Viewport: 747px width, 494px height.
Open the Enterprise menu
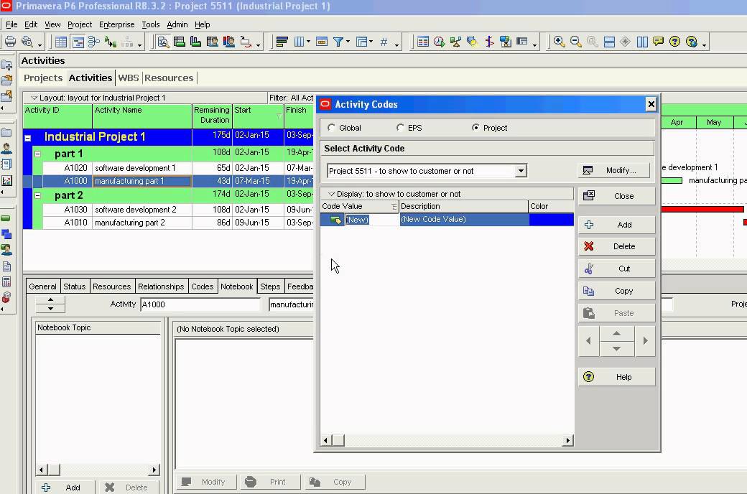click(116, 24)
